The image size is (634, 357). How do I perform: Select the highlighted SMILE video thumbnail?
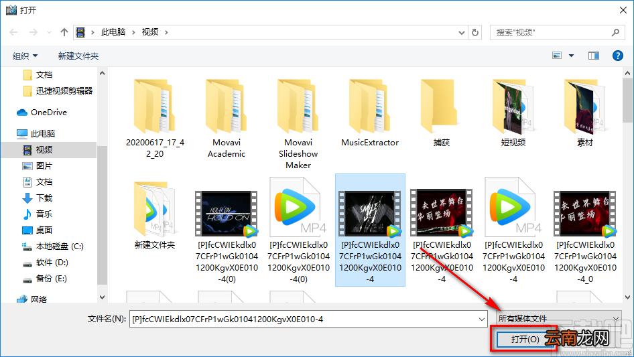click(x=370, y=214)
